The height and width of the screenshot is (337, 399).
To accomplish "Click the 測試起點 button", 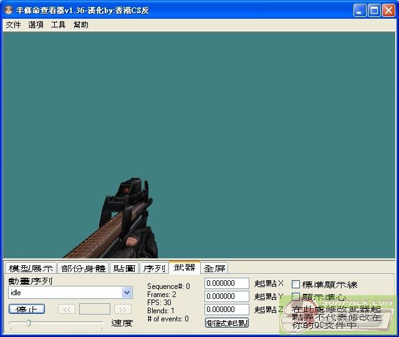I will click(227, 323).
